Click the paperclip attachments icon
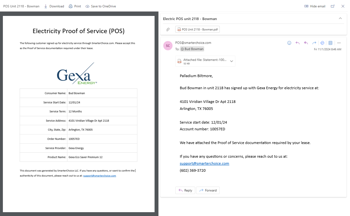 point(168,30)
